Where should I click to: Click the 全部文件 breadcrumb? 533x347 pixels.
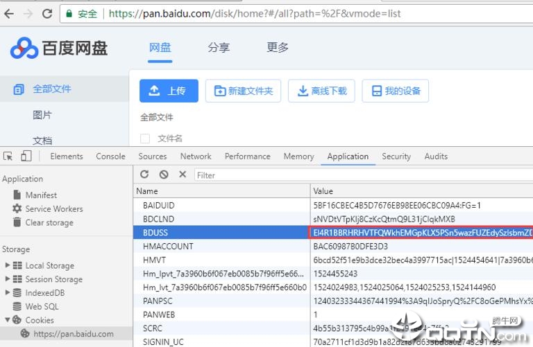[x=157, y=117]
